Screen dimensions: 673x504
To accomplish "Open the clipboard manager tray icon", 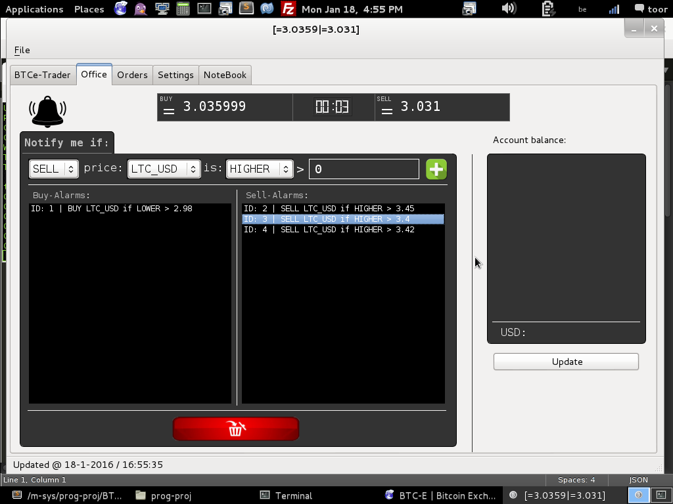I will (x=547, y=9).
